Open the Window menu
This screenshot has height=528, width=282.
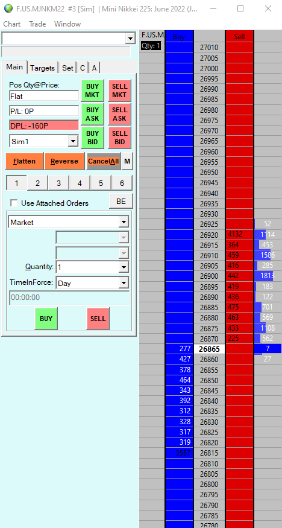67,24
